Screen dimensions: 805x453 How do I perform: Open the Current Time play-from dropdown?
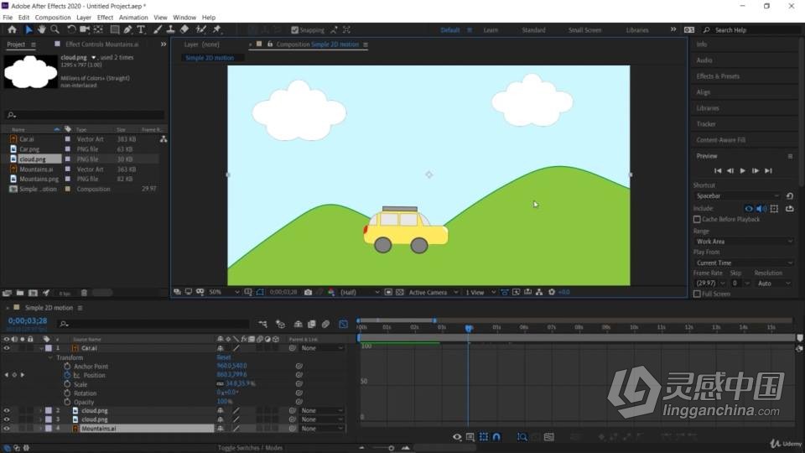[744, 263]
